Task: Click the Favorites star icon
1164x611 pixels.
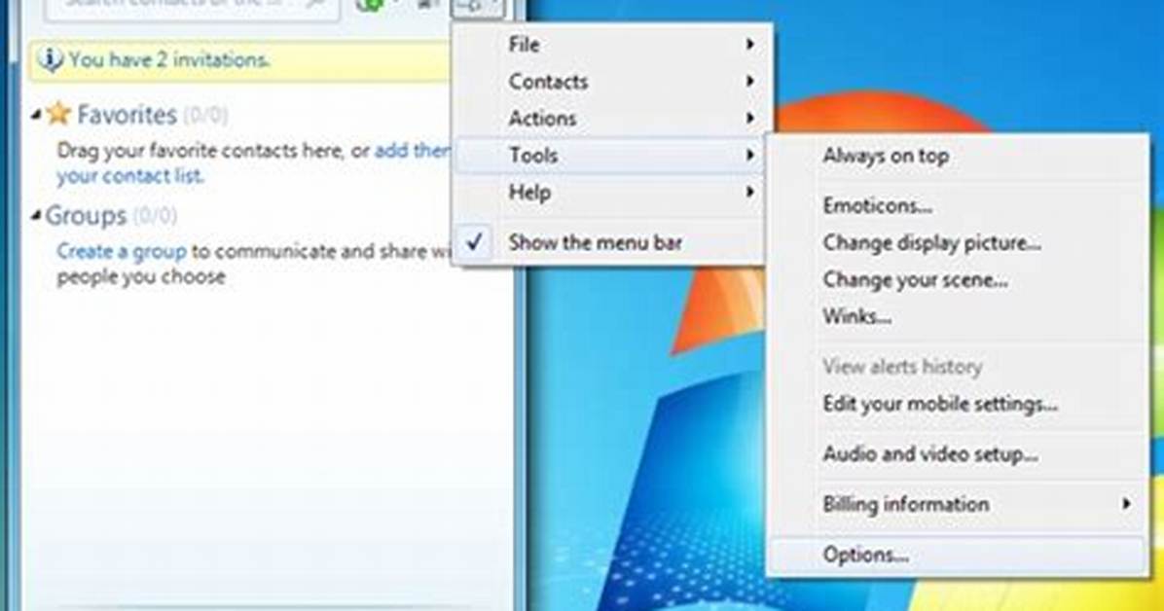Action: click(57, 114)
